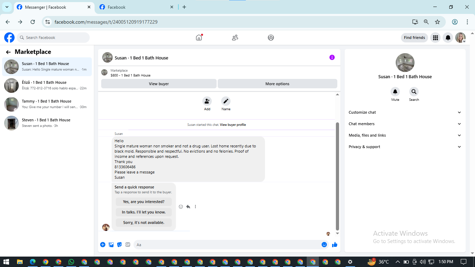The width and height of the screenshot is (475, 267).
Task: Click the Add people icon
Action: 207,101
